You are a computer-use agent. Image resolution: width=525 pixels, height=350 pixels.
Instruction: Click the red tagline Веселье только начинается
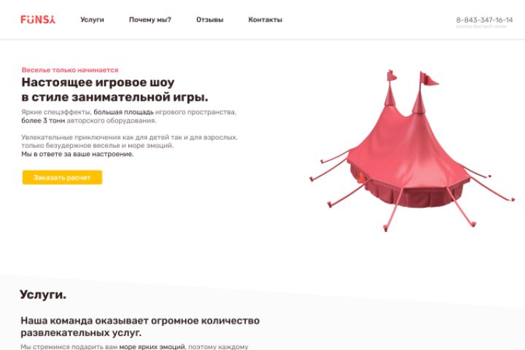coord(70,70)
